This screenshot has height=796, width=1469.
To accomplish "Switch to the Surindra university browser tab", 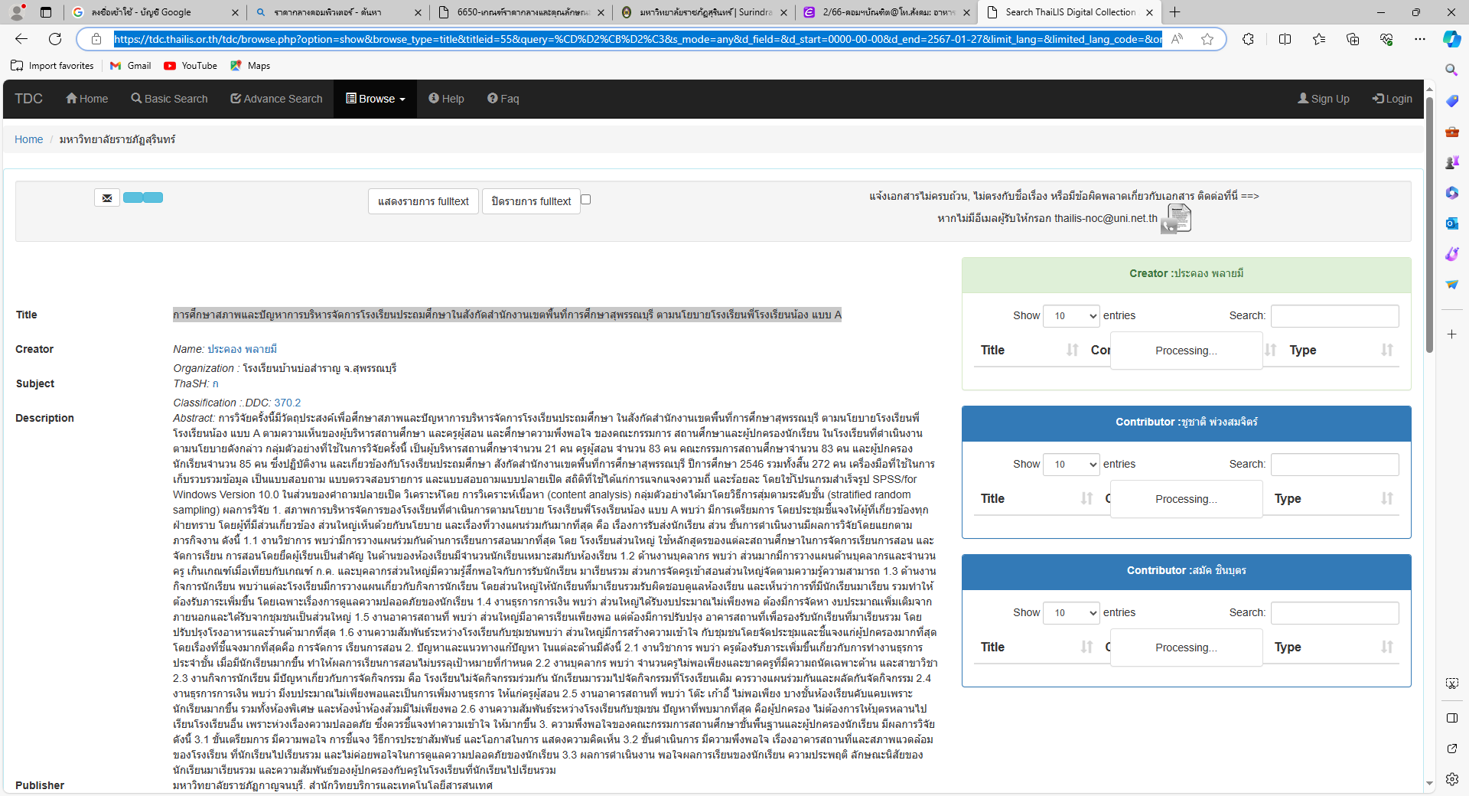I will [x=704, y=12].
